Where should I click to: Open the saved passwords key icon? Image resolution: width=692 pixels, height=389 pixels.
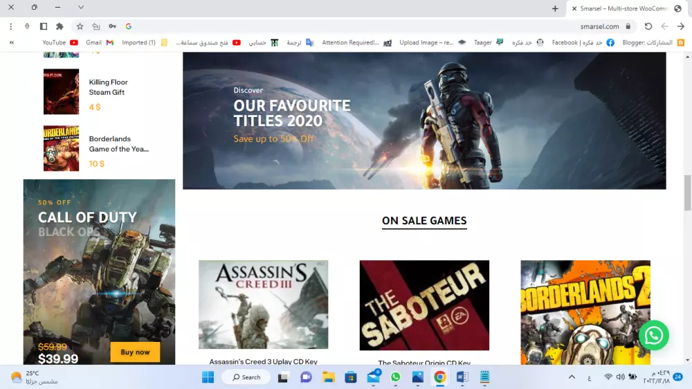point(113,26)
